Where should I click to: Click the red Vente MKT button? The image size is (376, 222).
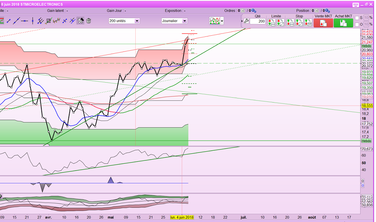[323, 23]
